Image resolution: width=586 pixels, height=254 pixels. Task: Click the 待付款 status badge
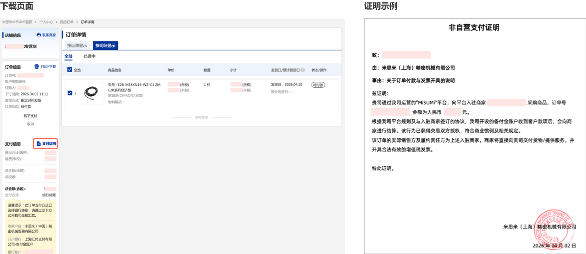click(318, 85)
